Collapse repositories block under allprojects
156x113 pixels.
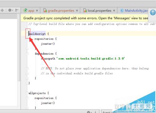click(x=27, y=98)
